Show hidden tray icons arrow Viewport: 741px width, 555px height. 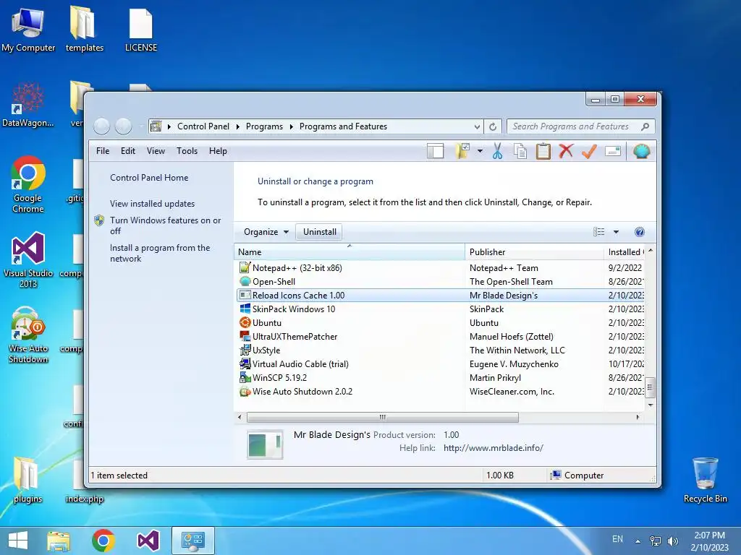pos(638,541)
